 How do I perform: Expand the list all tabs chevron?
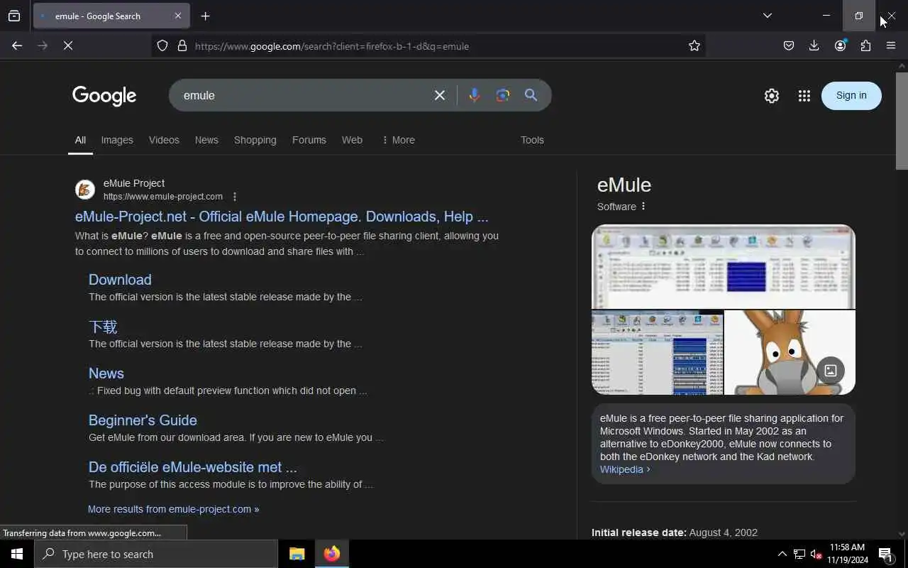pyautogui.click(x=767, y=16)
